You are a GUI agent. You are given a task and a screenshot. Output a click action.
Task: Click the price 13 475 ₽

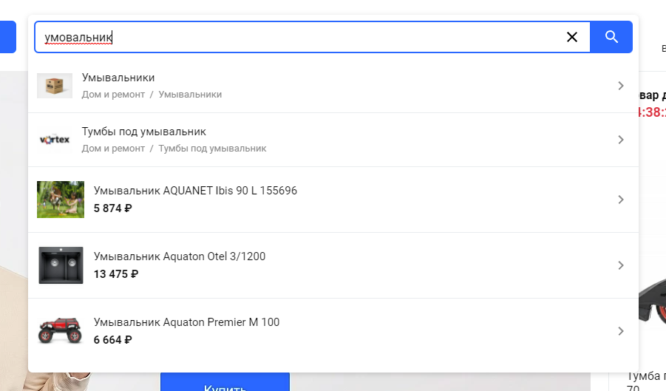(x=116, y=274)
